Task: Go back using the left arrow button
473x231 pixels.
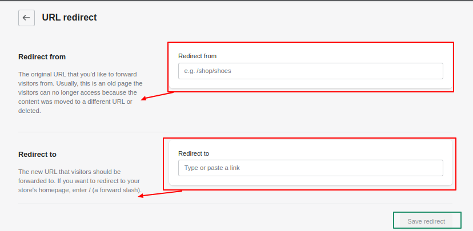Action: click(26, 18)
